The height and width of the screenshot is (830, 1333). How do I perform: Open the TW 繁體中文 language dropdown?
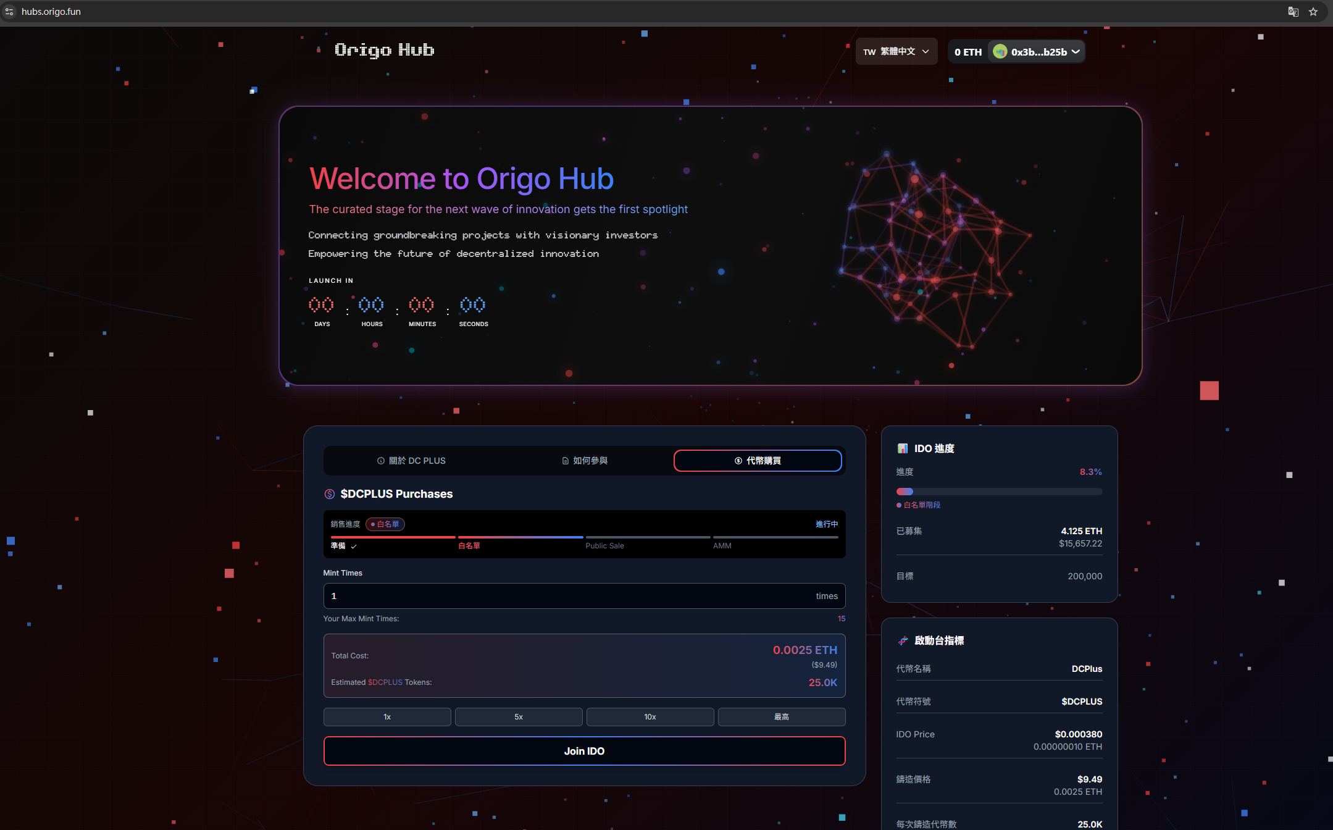[896, 51]
